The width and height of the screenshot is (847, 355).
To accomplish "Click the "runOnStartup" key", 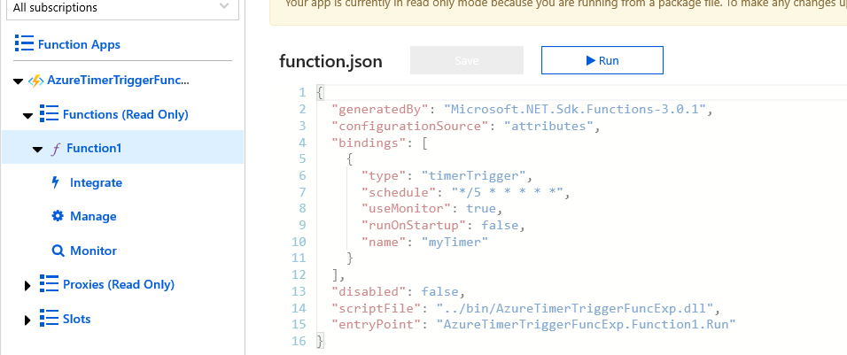I will click(x=414, y=225).
